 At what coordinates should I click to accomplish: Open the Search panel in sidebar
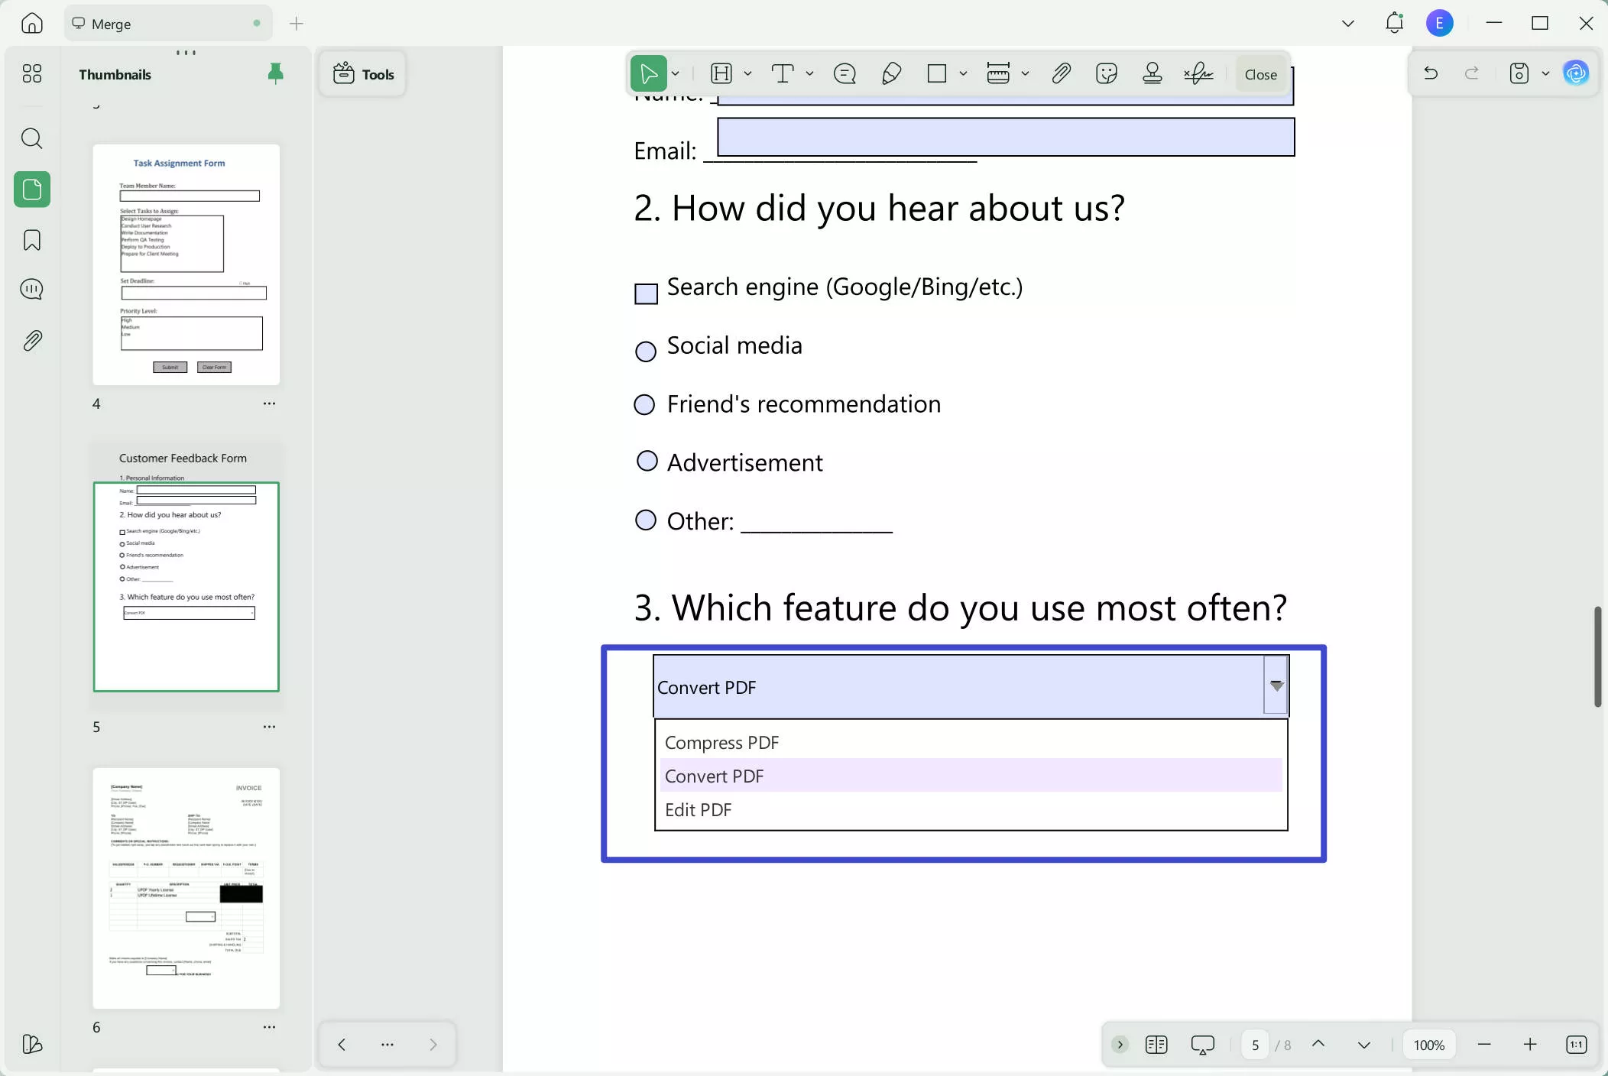tap(31, 138)
